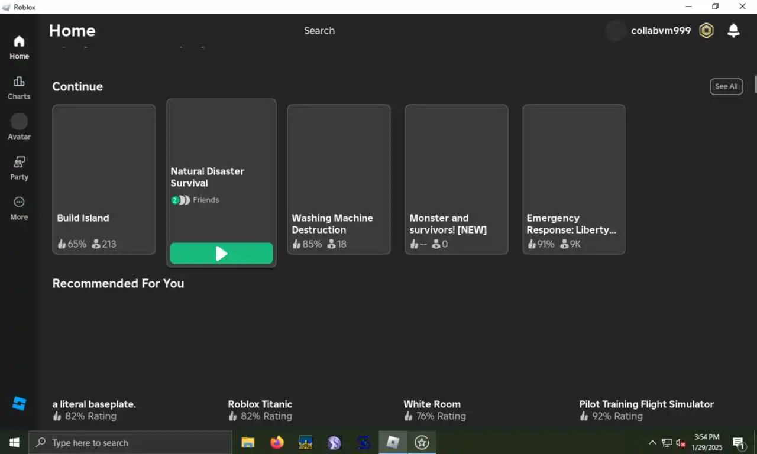The image size is (757, 454).
Task: Click the Recommended For You heading
Action: (118, 283)
